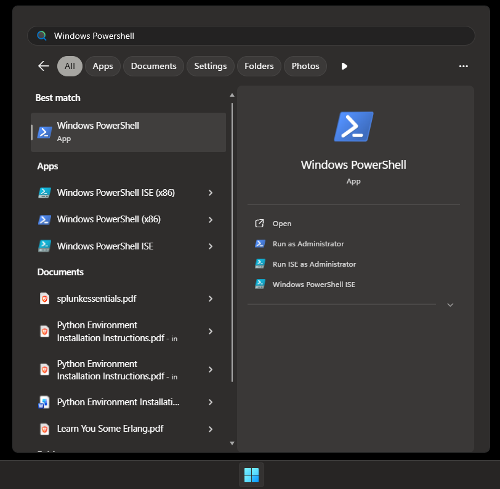Expand more actions chevron in preview pane

point(450,305)
